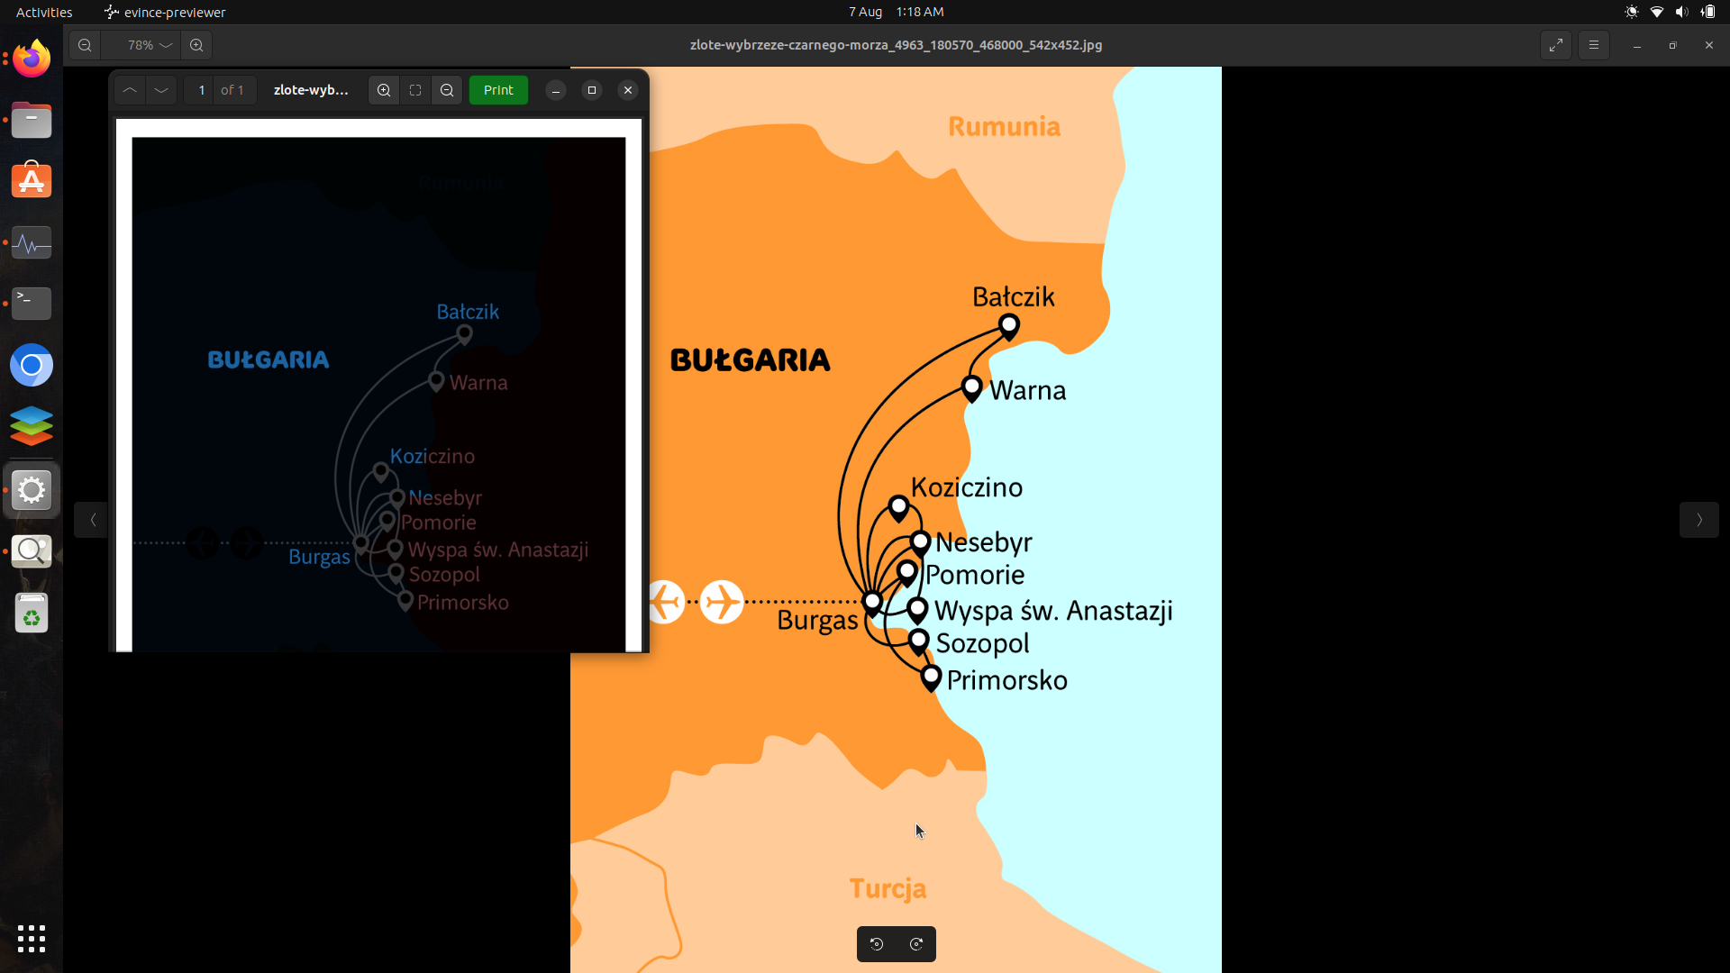Go to the next image
1730x973 pixels.
pos(1698,520)
